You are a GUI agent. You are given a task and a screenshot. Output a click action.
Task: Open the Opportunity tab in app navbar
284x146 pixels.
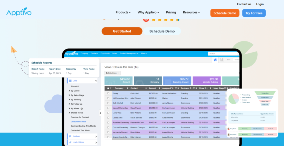click(105, 54)
